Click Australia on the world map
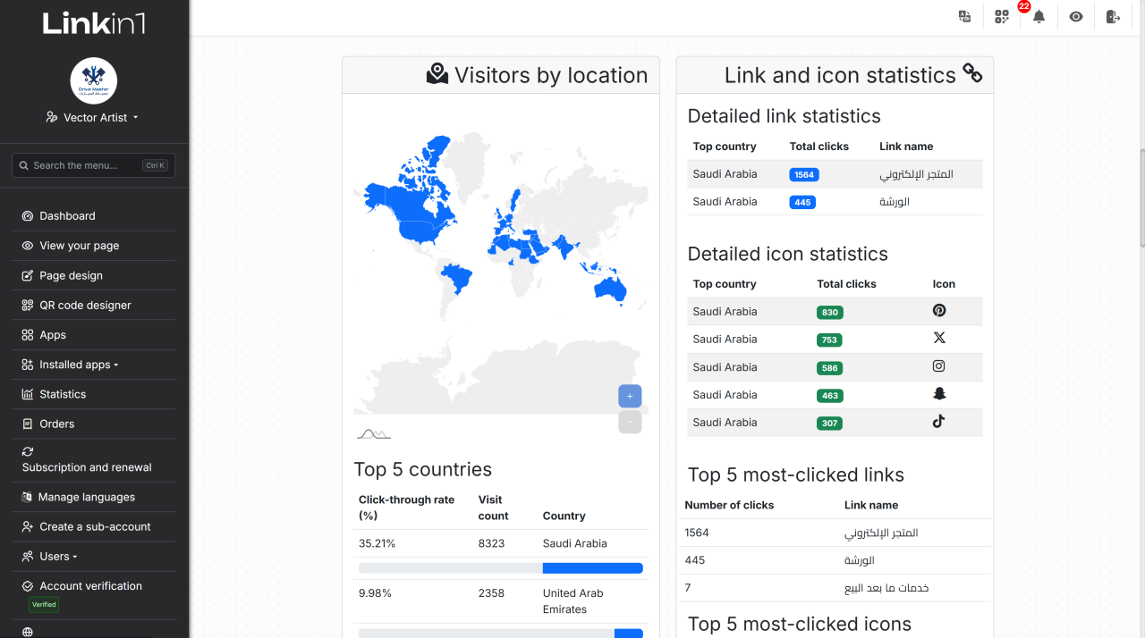1145x638 pixels. [x=611, y=288]
